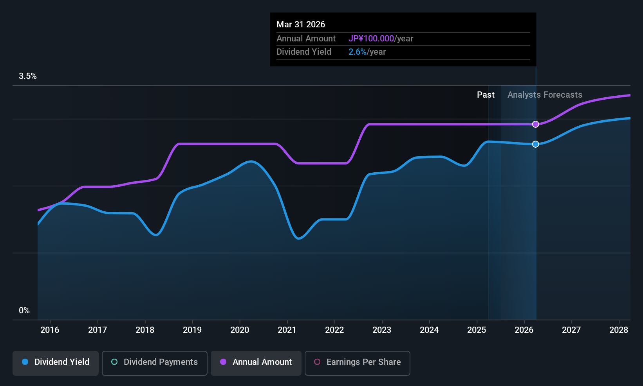
Task: Toggle the Earnings Per Share legend series
Action: pyautogui.click(x=358, y=363)
